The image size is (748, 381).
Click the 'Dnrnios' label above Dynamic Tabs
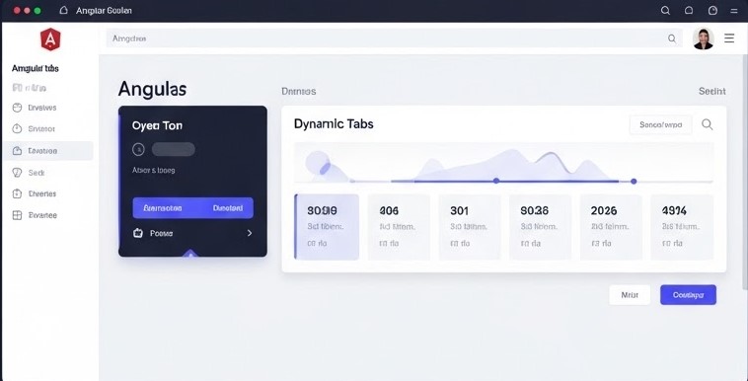click(x=299, y=91)
